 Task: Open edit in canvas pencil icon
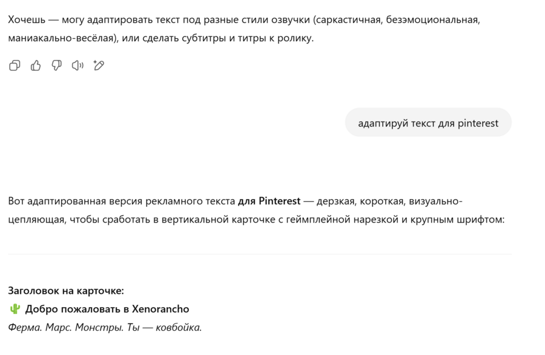coord(99,65)
